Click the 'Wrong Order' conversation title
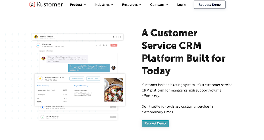The height and width of the screenshot is (140, 264). 47,44
